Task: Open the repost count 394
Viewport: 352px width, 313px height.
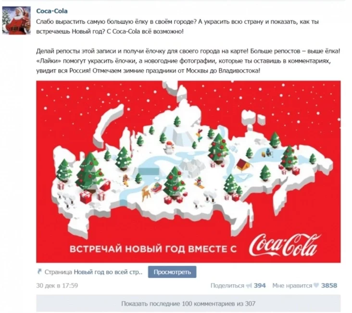Action: click(x=260, y=286)
